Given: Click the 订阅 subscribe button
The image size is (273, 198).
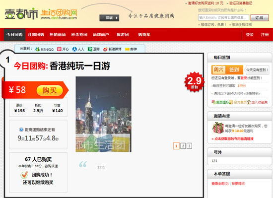Looking at the screenshot, I should point(260,17).
